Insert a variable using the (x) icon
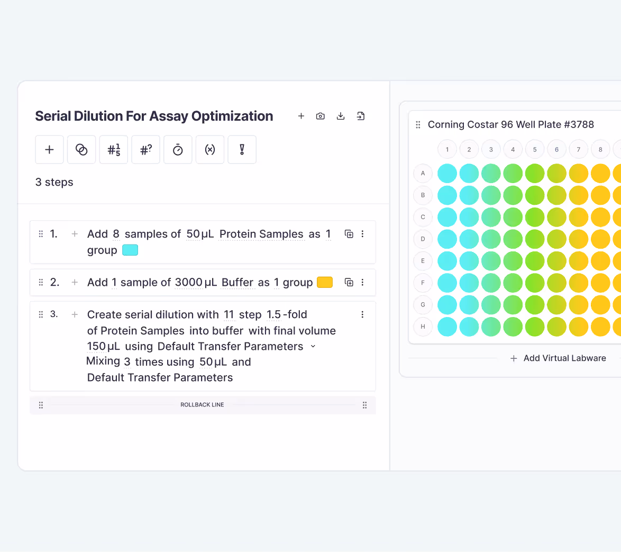The height and width of the screenshot is (552, 621). click(x=209, y=149)
